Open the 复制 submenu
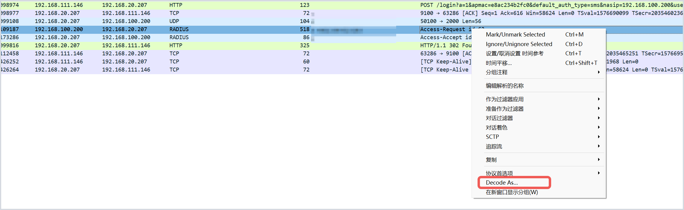 [539, 160]
